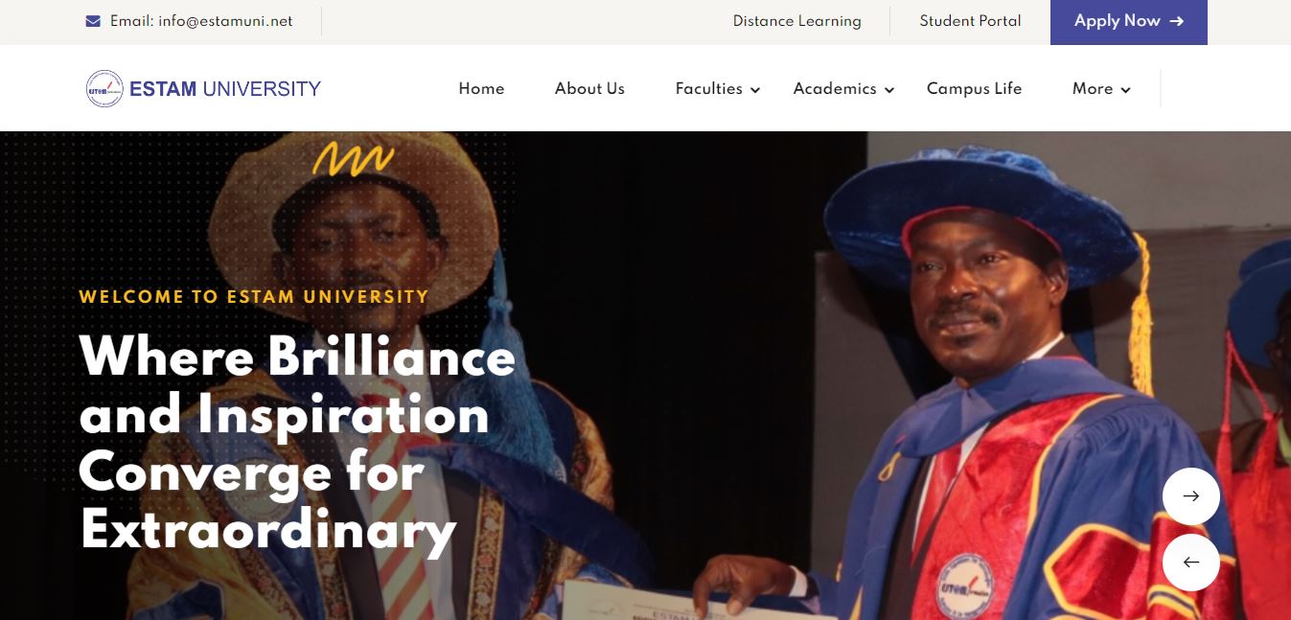The height and width of the screenshot is (620, 1291).
Task: Click the envelope email icon
Action: click(93, 21)
